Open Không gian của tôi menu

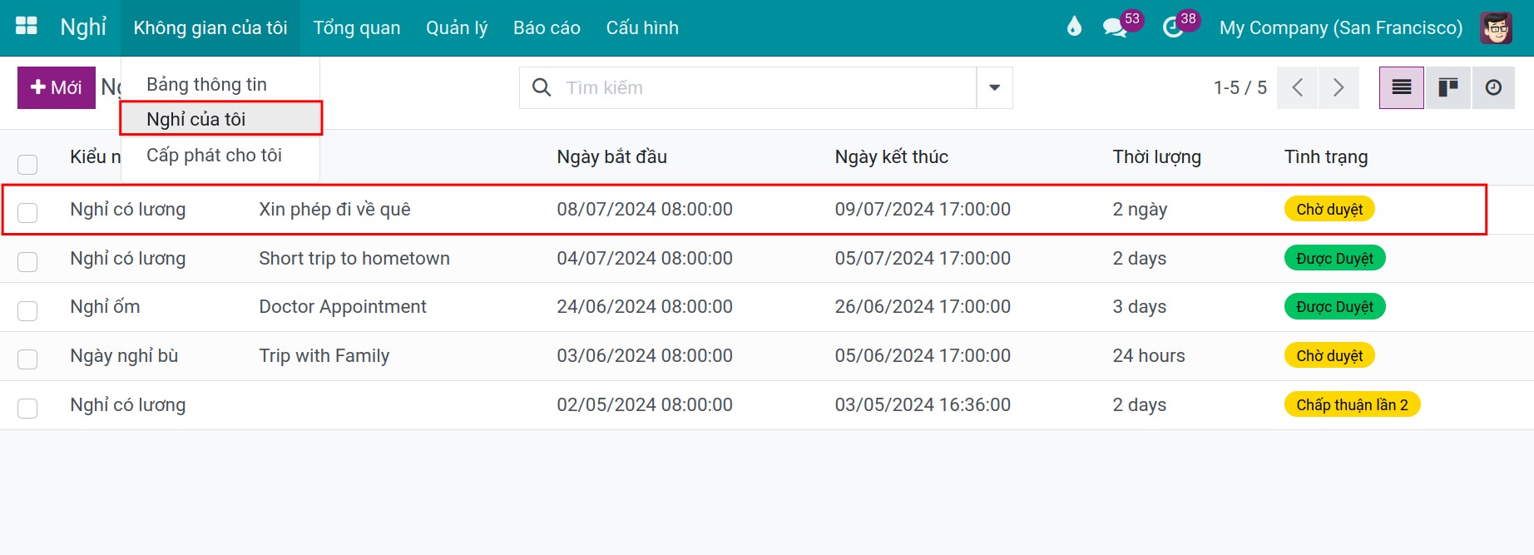[210, 27]
